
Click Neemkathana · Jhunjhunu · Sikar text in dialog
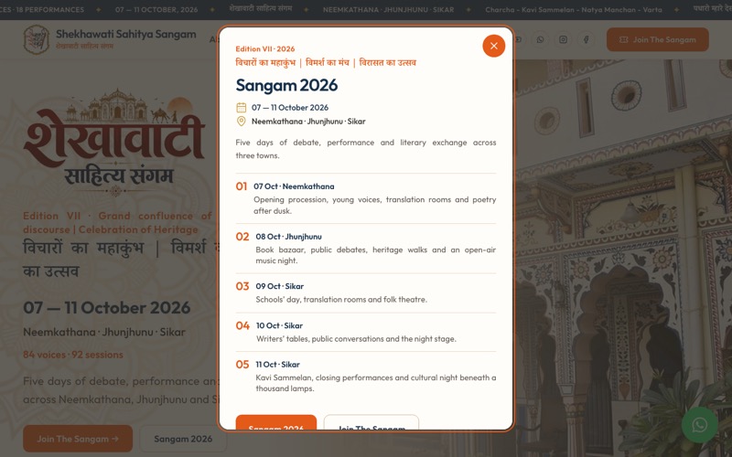(x=308, y=122)
